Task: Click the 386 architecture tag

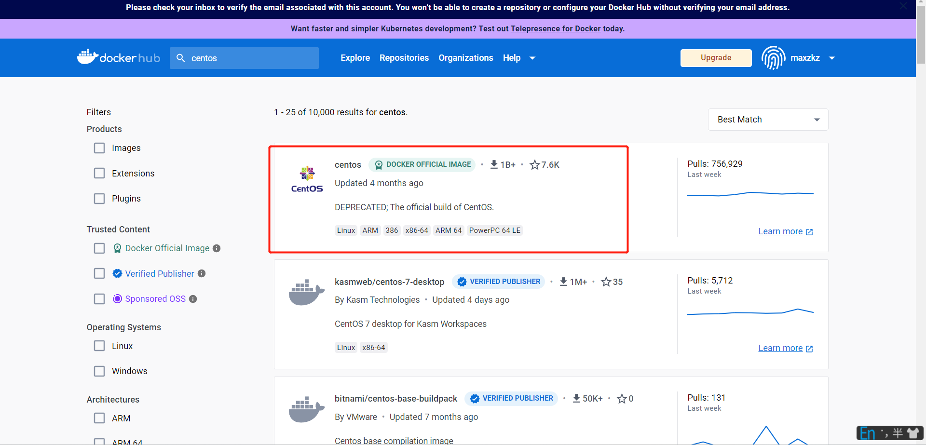Action: point(392,230)
